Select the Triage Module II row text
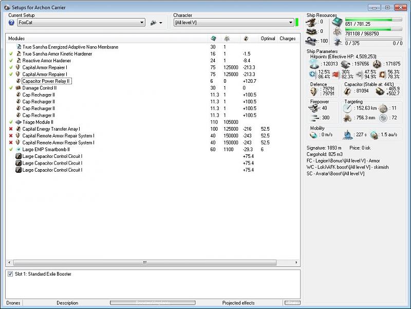 pos(38,122)
